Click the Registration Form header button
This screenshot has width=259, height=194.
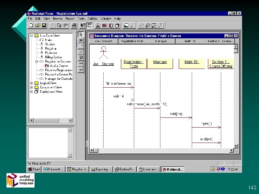[132, 41]
